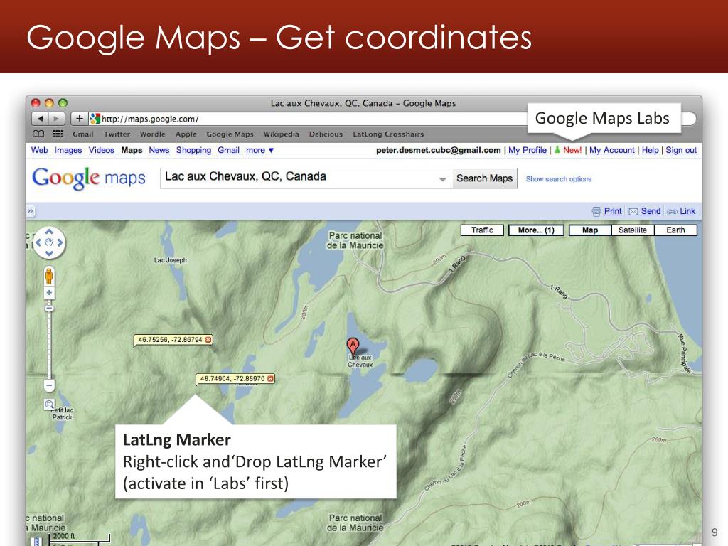Click the printer icon
The height and width of the screenshot is (546, 728).
point(596,212)
